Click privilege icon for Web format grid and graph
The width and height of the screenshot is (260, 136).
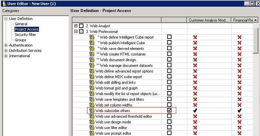click(92, 88)
